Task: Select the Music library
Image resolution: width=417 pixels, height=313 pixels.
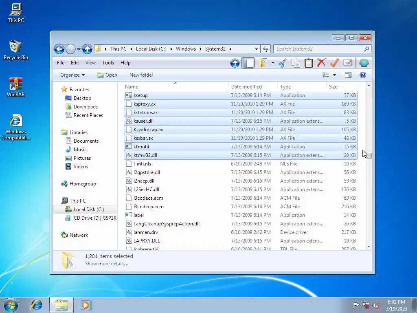Action: point(80,150)
